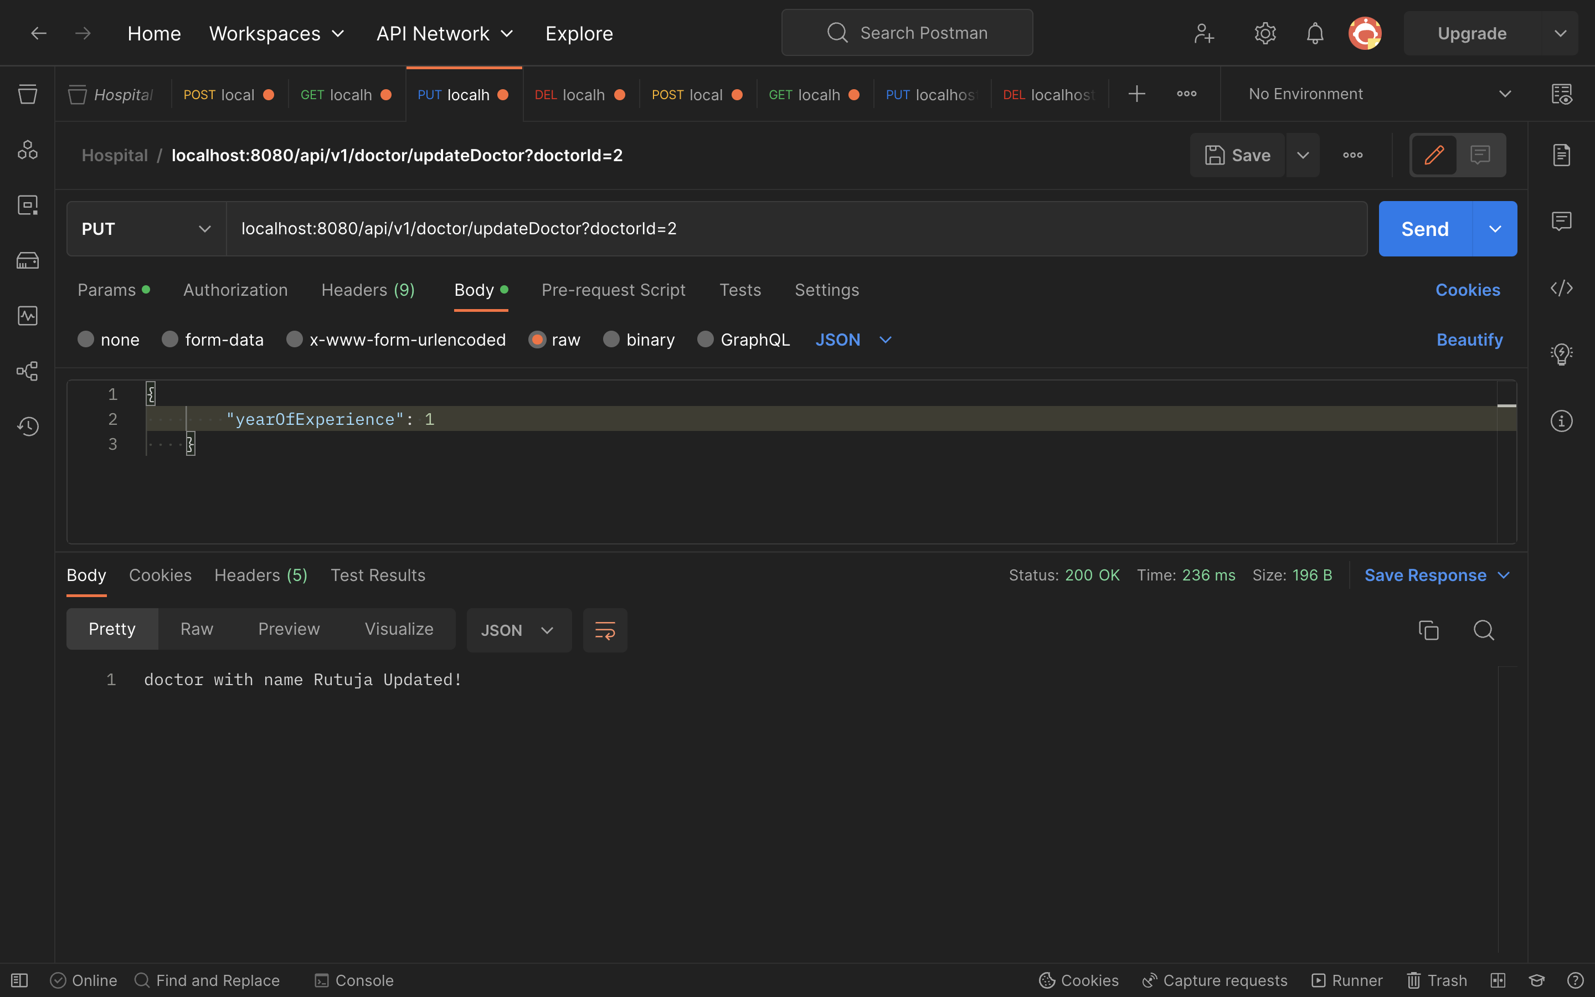Switch to edit mode pencil icon

point(1434,155)
